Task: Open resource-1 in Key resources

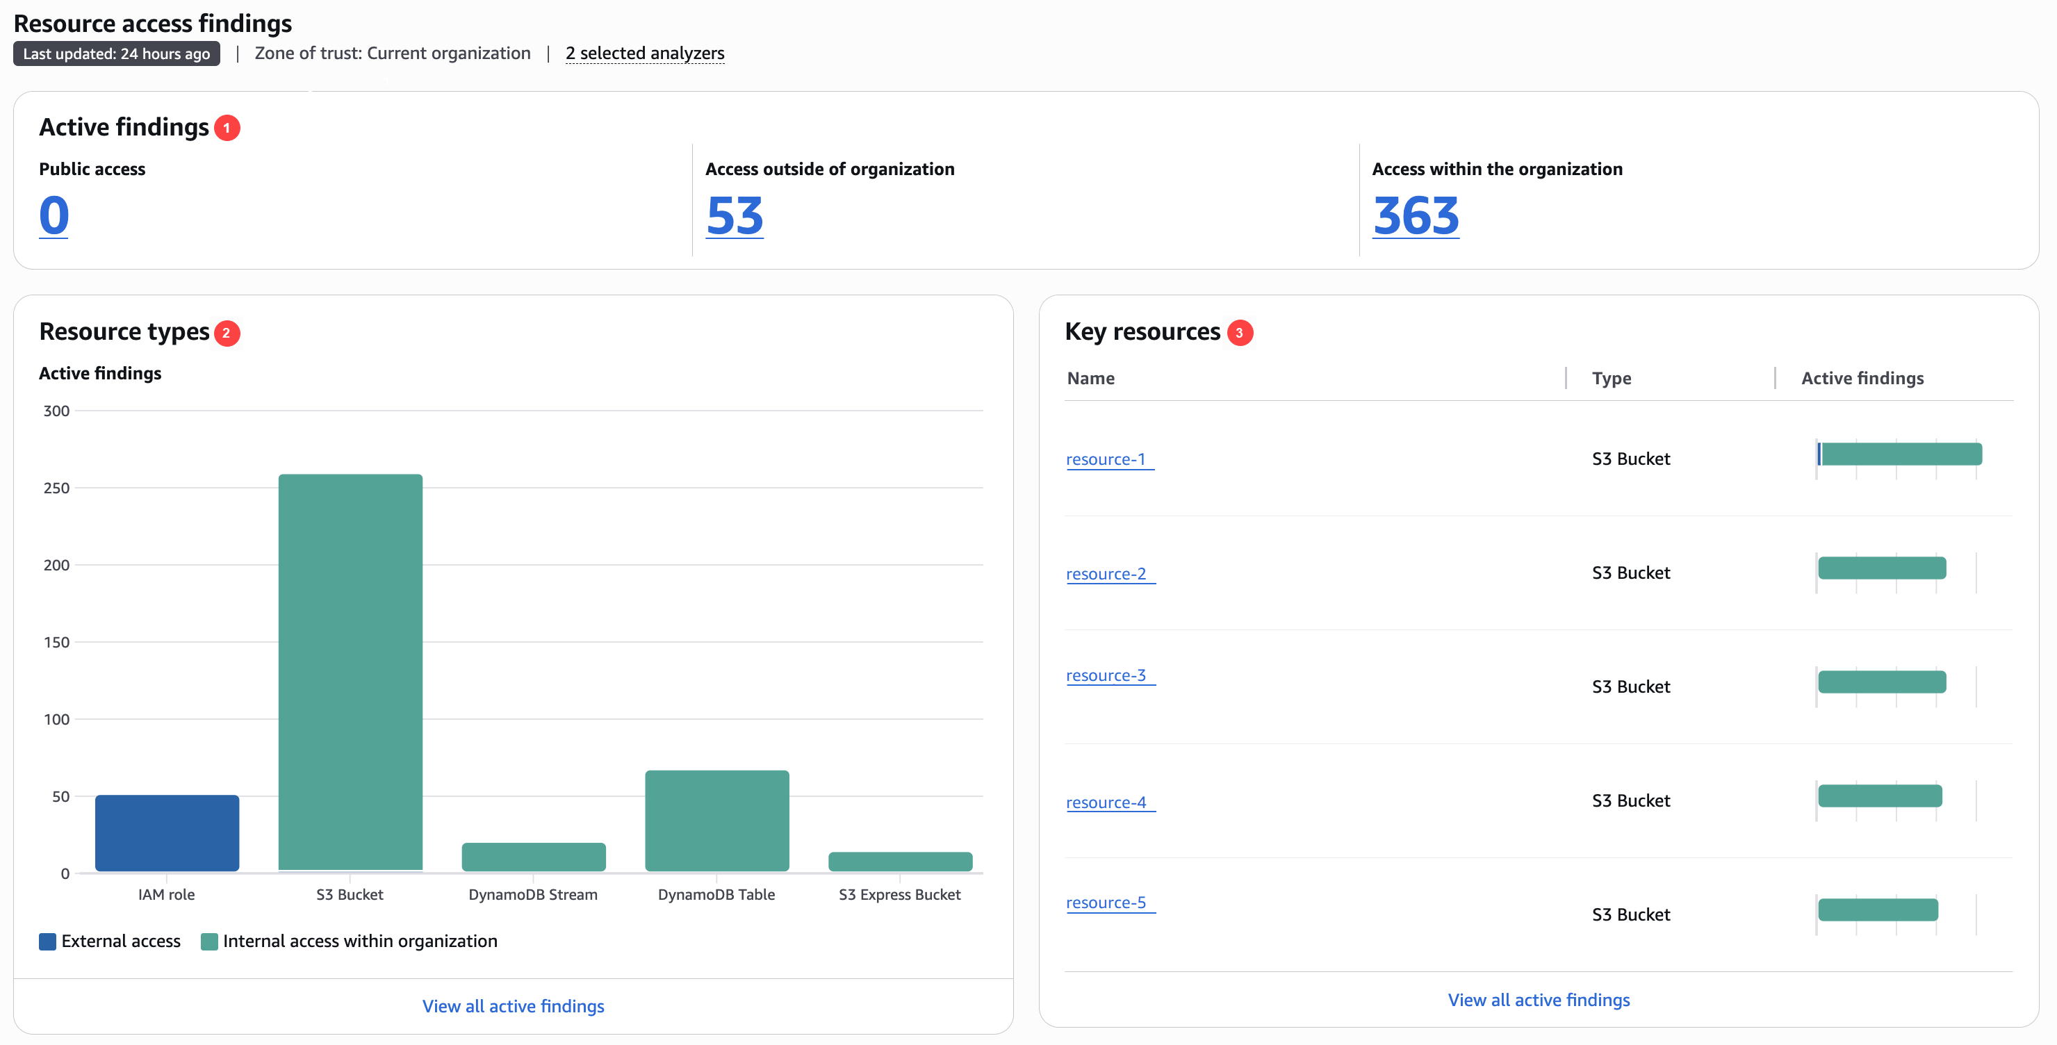Action: click(x=1108, y=459)
